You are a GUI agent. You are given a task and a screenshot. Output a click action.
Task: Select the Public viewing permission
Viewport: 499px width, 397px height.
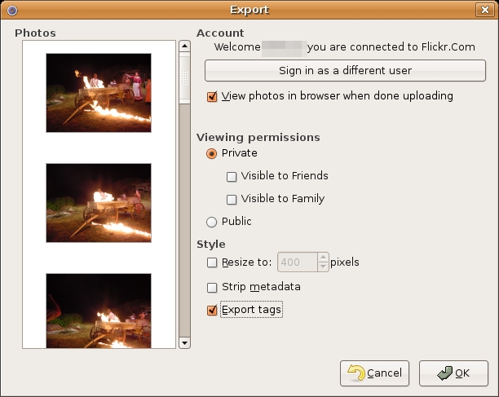coord(212,222)
